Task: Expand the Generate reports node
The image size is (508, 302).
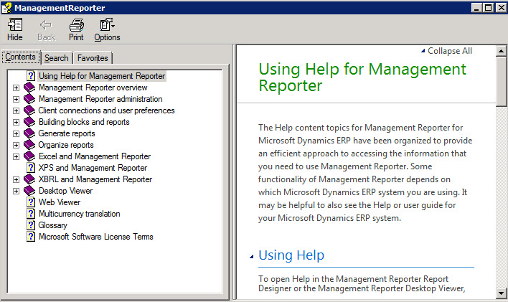Action: click(16, 134)
